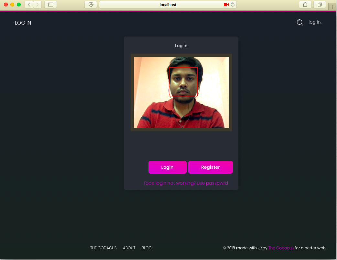Open the privacy shield icon
Viewport: 337px width, 260px height.
(91, 5)
